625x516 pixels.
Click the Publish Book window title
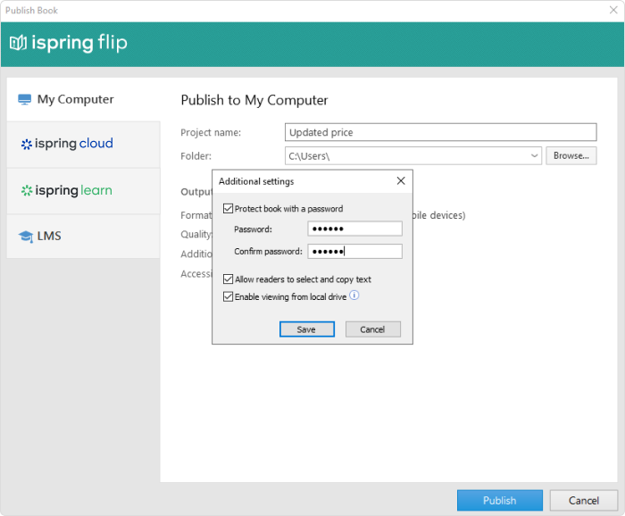click(31, 11)
